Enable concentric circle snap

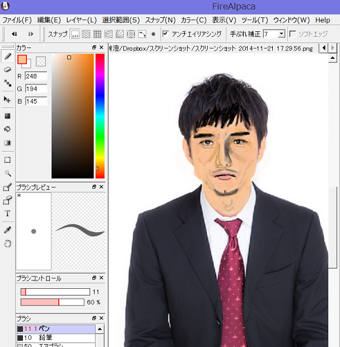pos(131,34)
